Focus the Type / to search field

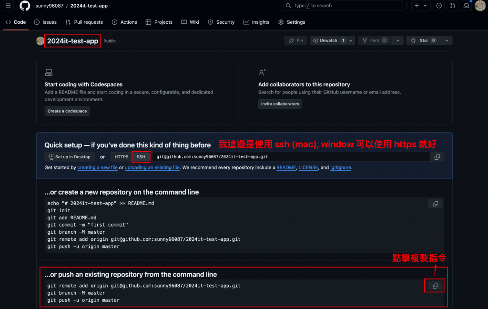[343, 6]
